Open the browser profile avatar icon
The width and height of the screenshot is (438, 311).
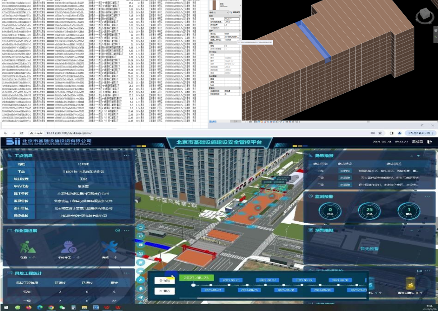pos(400,133)
